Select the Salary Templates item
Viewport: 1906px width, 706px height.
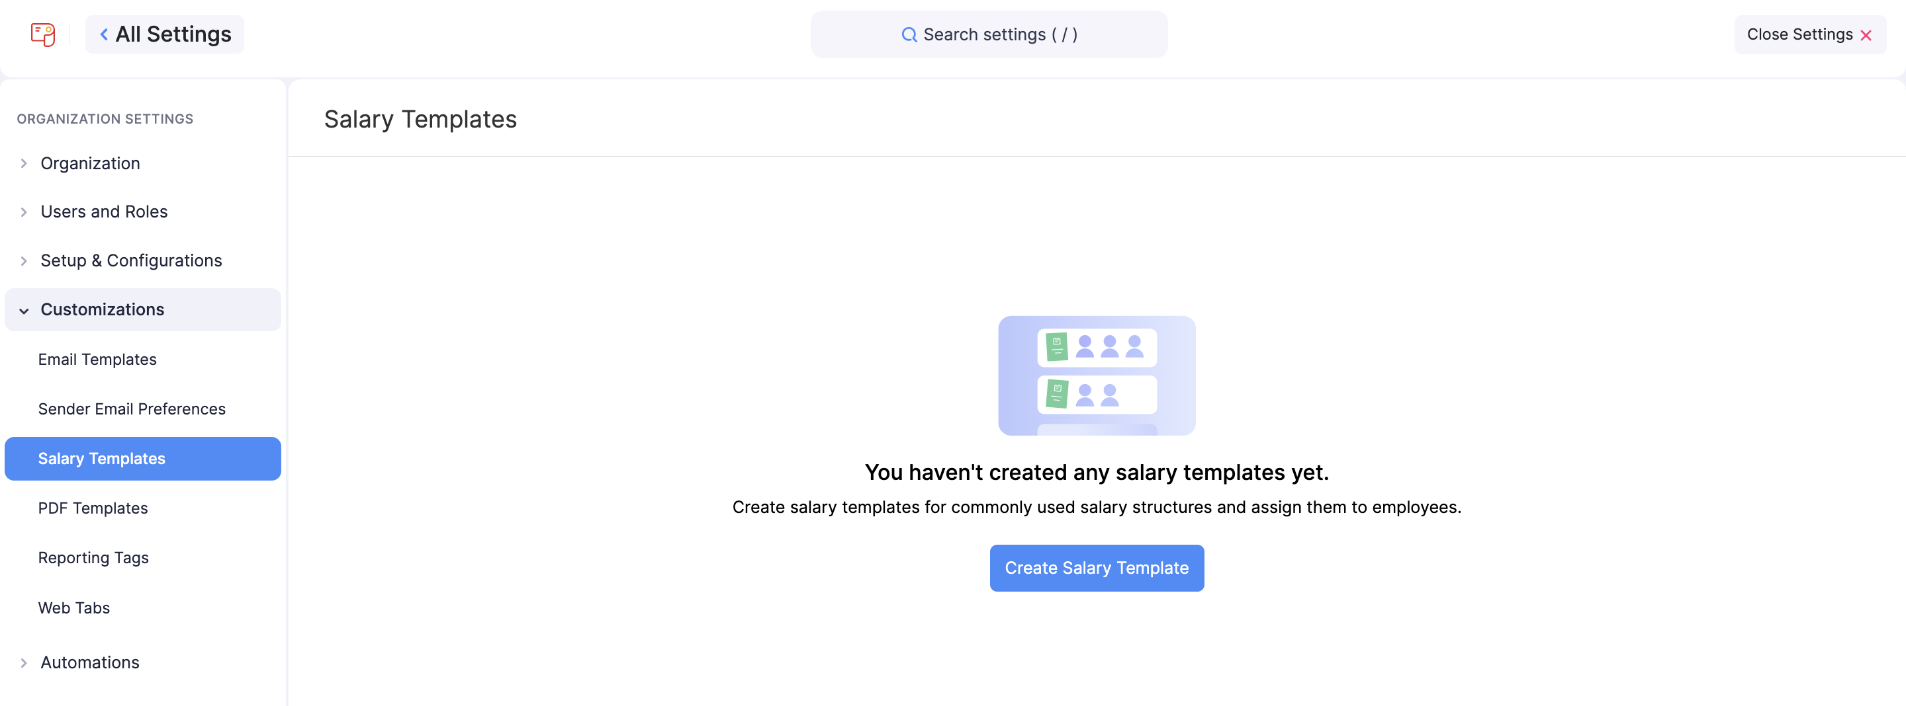pyautogui.click(x=102, y=458)
